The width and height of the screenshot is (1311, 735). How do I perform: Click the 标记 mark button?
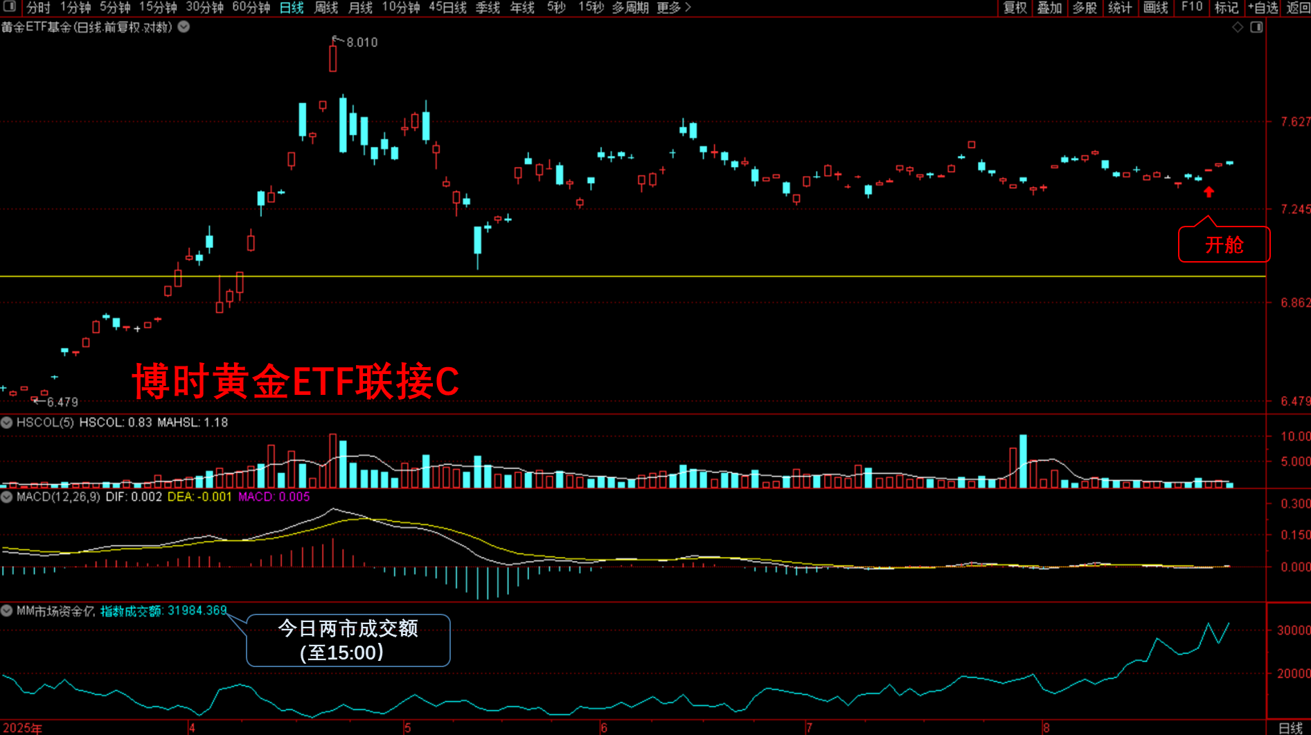tap(1227, 8)
